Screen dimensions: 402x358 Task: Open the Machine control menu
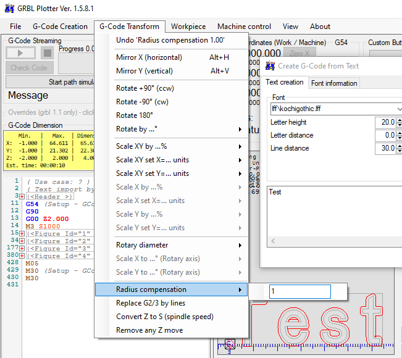point(244,27)
